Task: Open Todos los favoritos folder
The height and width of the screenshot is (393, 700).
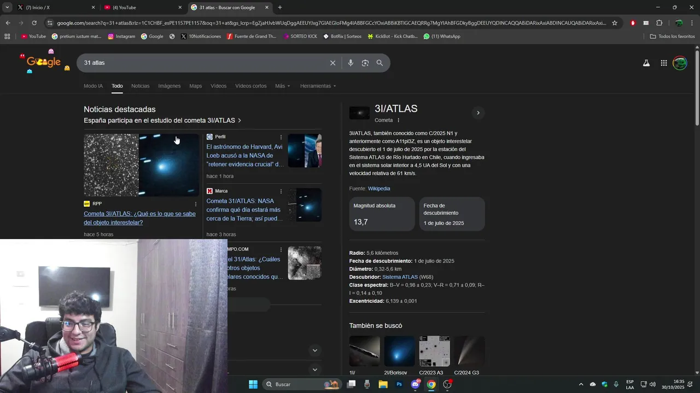Action: click(x=672, y=37)
